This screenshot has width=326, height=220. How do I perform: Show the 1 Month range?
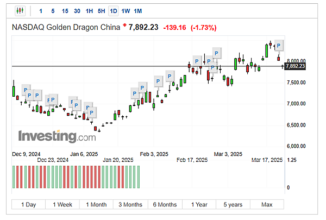pos(96,204)
